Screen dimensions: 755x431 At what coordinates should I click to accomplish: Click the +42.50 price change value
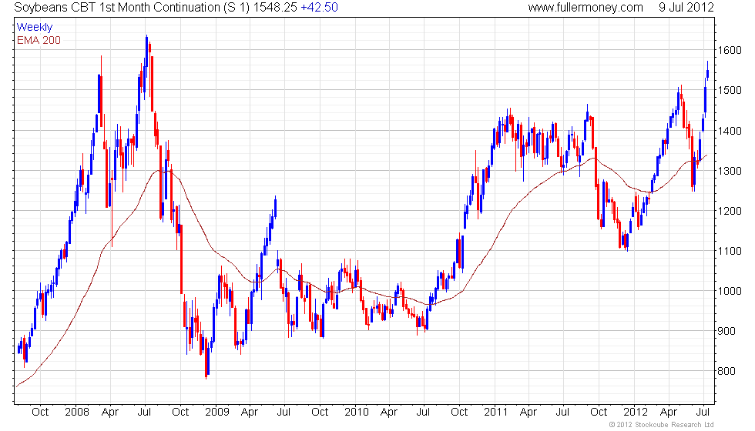(319, 7)
